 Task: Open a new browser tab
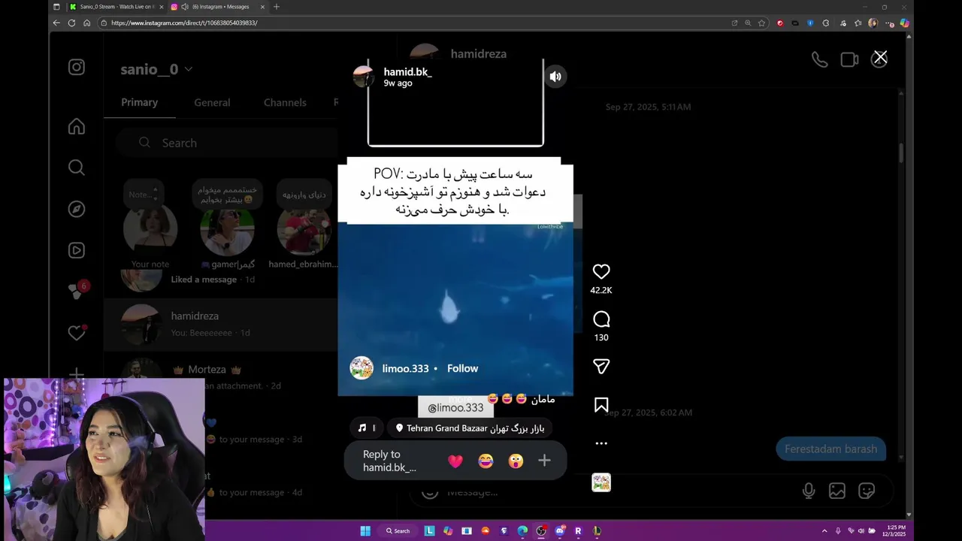(x=276, y=7)
